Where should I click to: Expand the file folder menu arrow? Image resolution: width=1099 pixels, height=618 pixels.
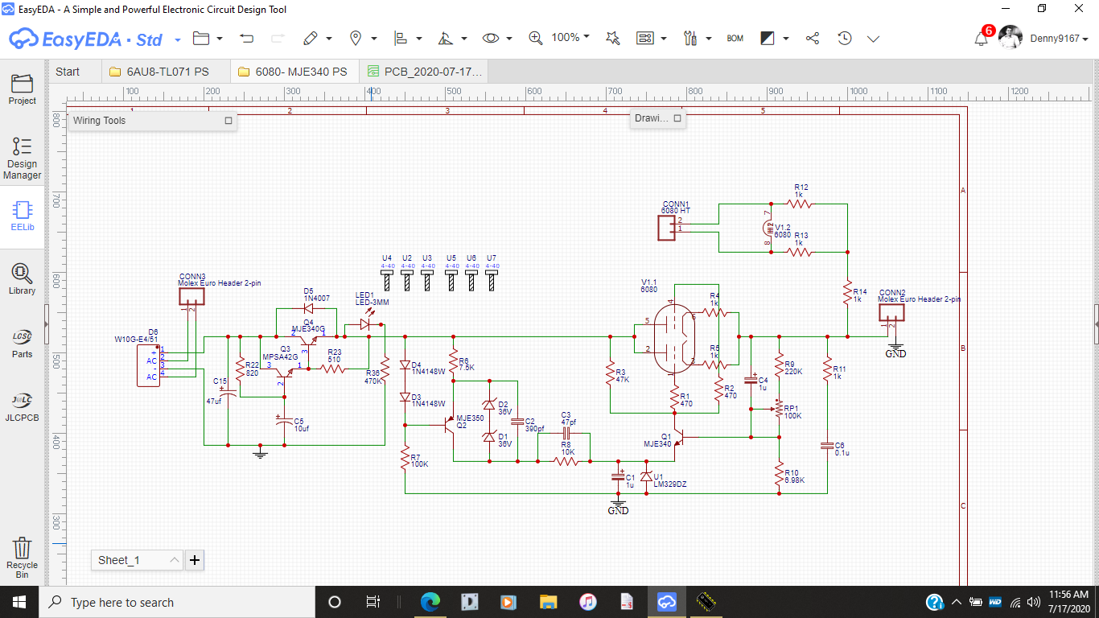(x=220, y=38)
